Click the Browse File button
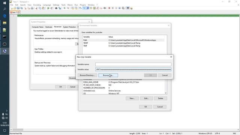The height and width of the screenshot is (135, 240). pyautogui.click(x=108, y=75)
